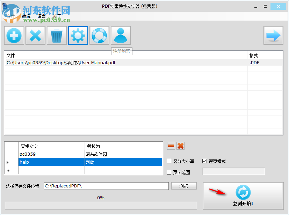This screenshot has width=289, height=215.
Task: Open the settings gear icon
Action: coord(78,35)
